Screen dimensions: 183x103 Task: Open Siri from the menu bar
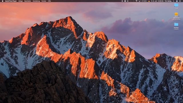click(x=177, y=1)
